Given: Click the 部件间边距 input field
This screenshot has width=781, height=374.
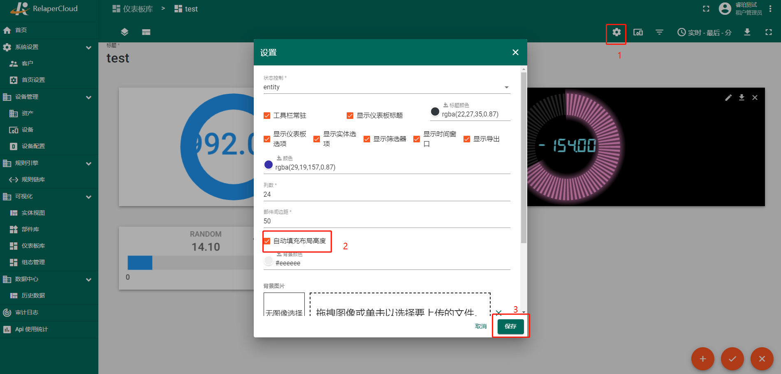Looking at the screenshot, I should pyautogui.click(x=387, y=221).
